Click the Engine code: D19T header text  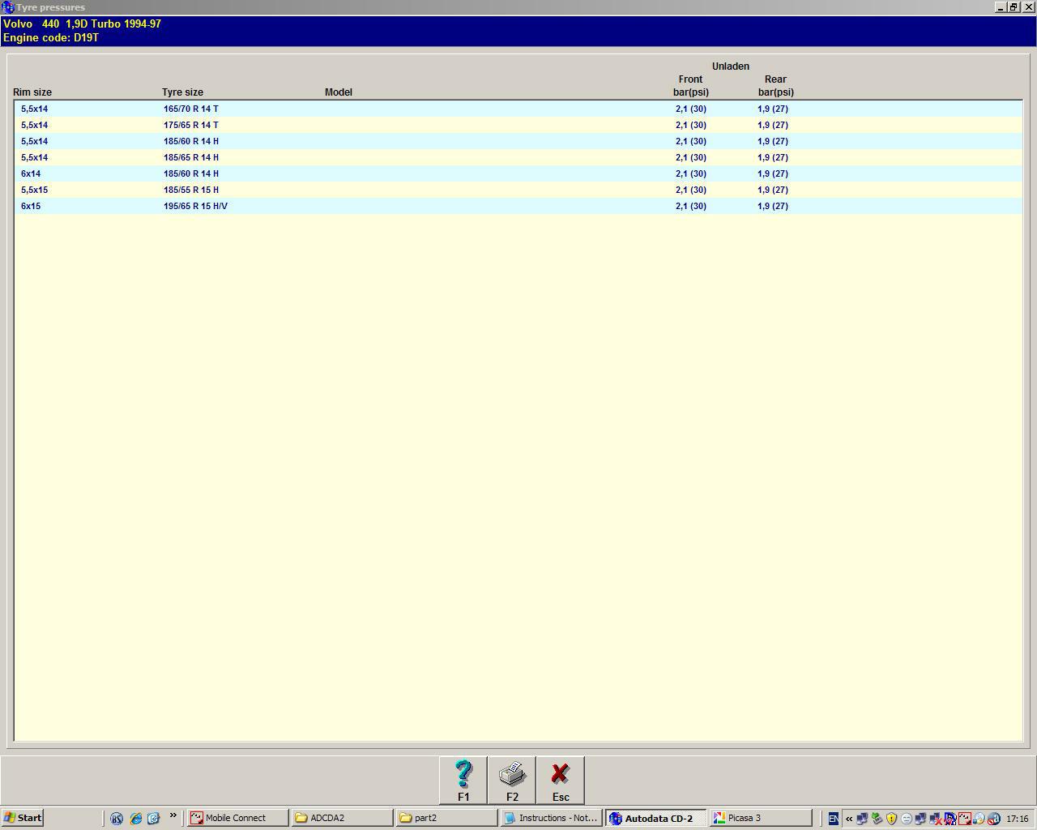click(x=51, y=37)
